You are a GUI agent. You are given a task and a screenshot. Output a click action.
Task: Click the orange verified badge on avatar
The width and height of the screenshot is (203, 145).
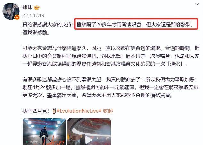tap(17, 17)
